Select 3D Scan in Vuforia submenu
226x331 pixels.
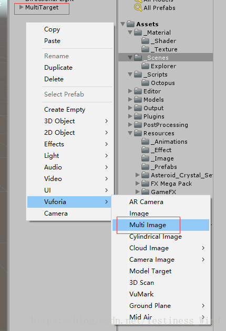tap(161, 283)
